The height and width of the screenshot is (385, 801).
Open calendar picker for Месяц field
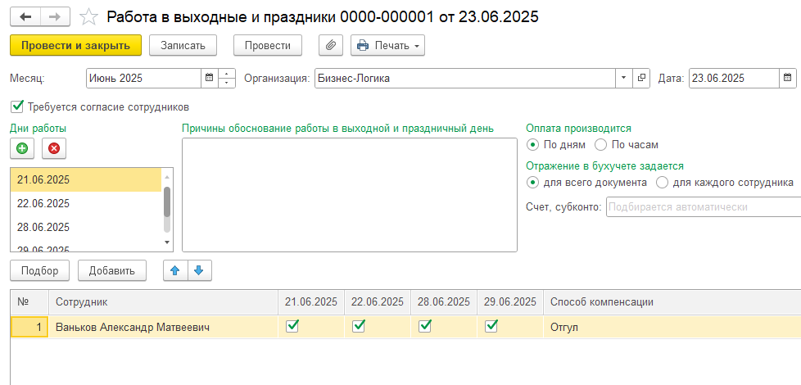click(x=209, y=78)
